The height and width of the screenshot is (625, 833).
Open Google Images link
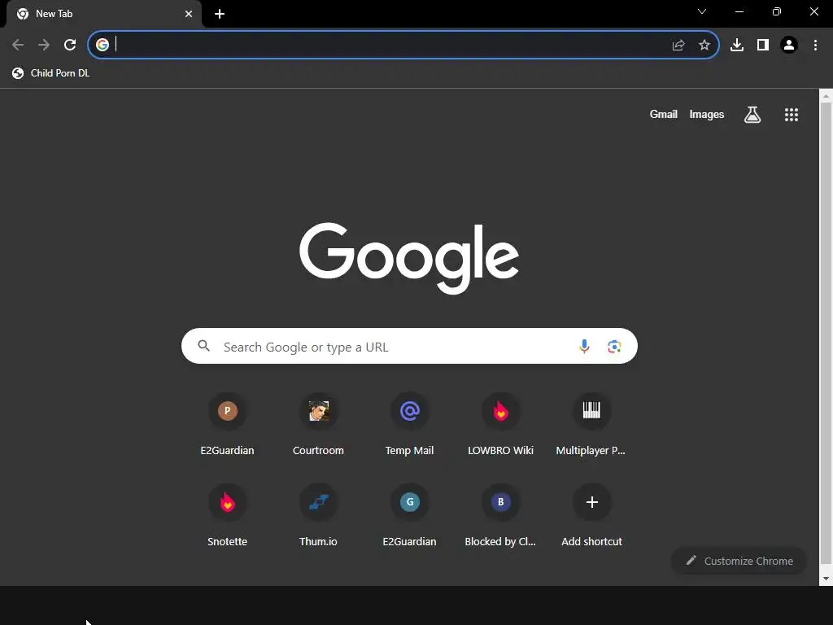(707, 114)
